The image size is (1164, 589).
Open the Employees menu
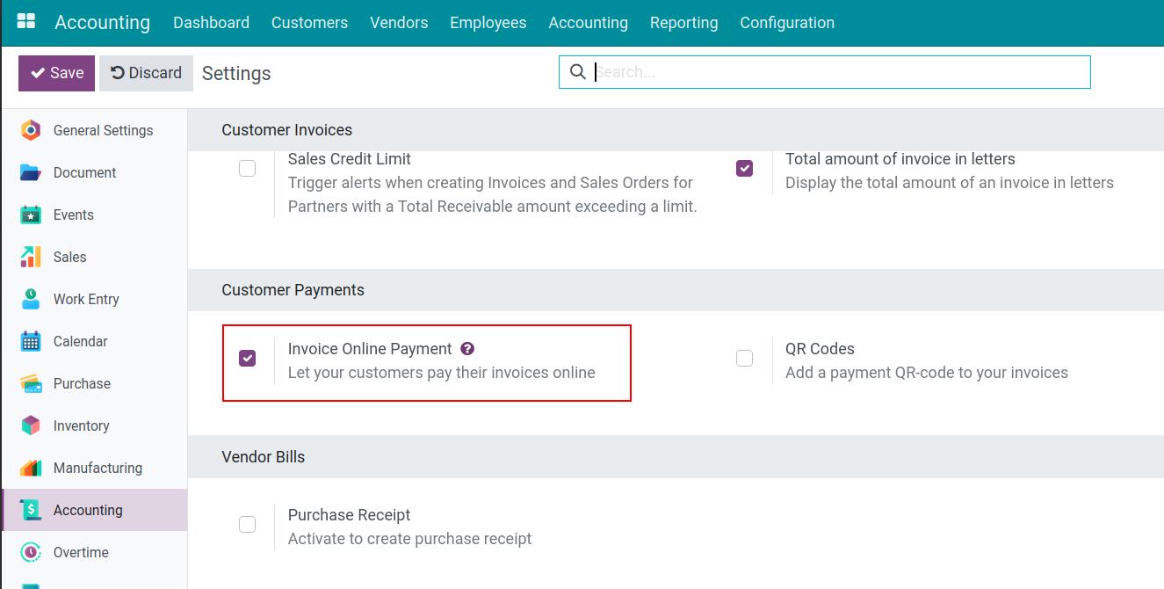tap(488, 23)
